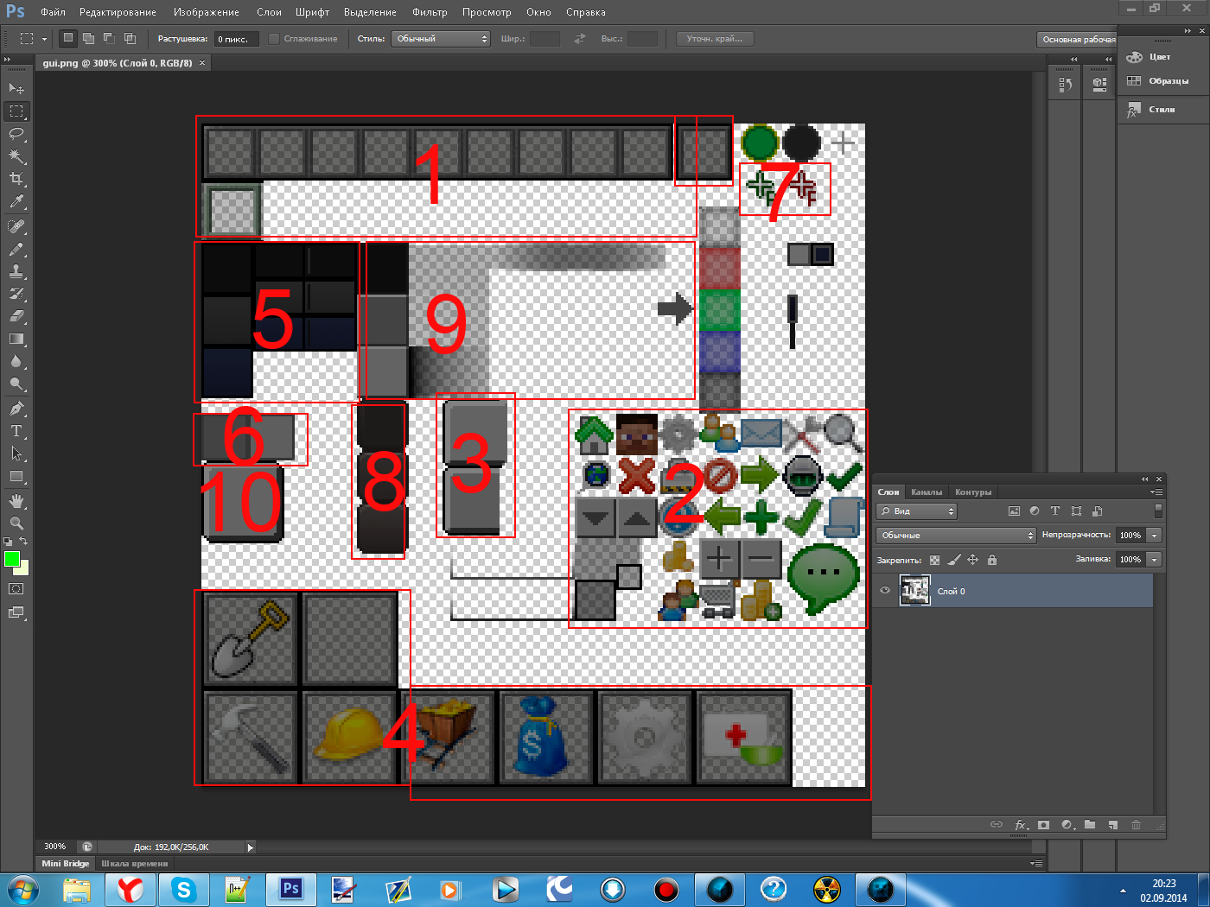Click the green foreground color swatch

pyautogui.click(x=11, y=560)
